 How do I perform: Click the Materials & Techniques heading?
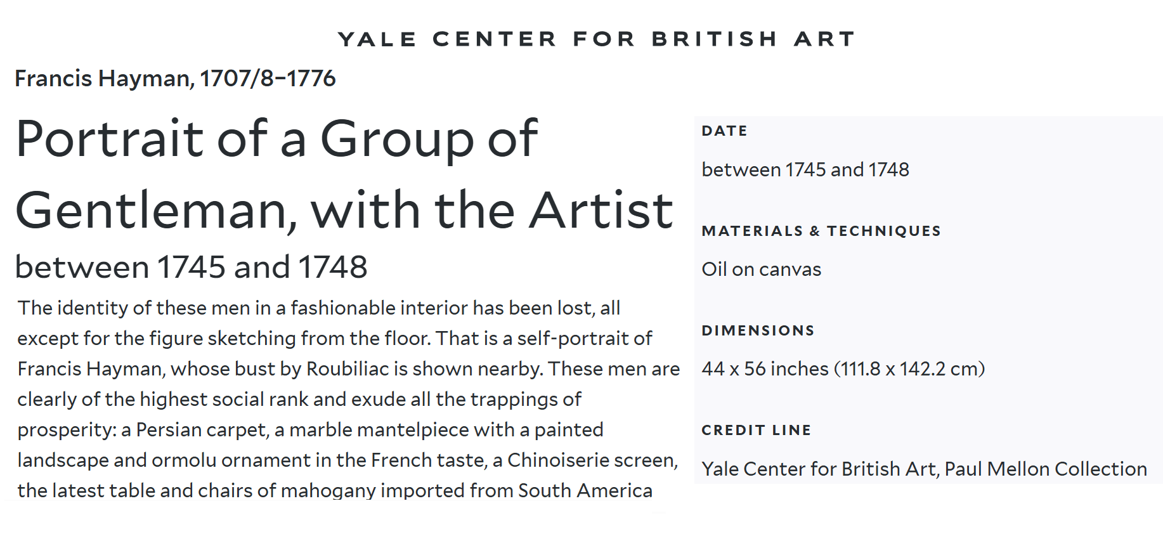tap(821, 231)
